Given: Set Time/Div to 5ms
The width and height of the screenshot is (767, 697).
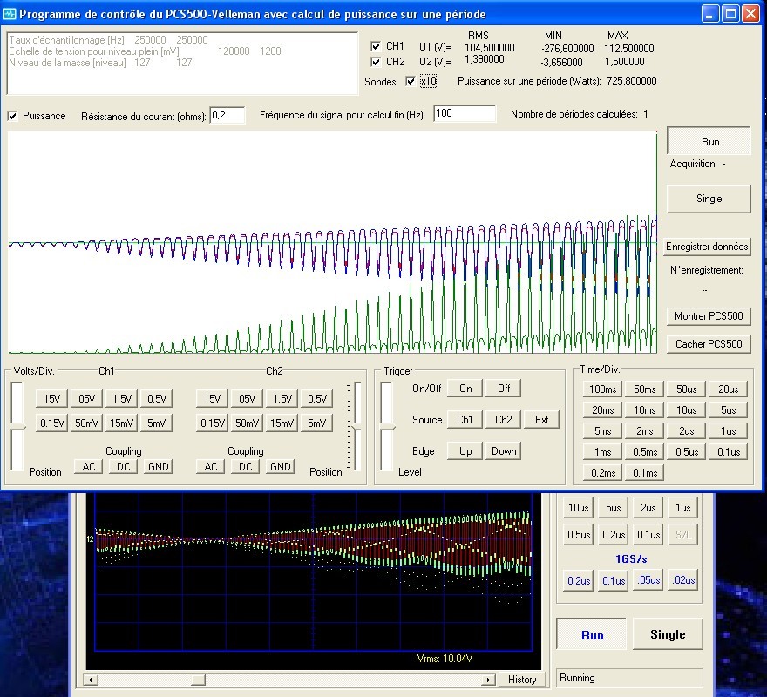Looking at the screenshot, I should click(602, 431).
